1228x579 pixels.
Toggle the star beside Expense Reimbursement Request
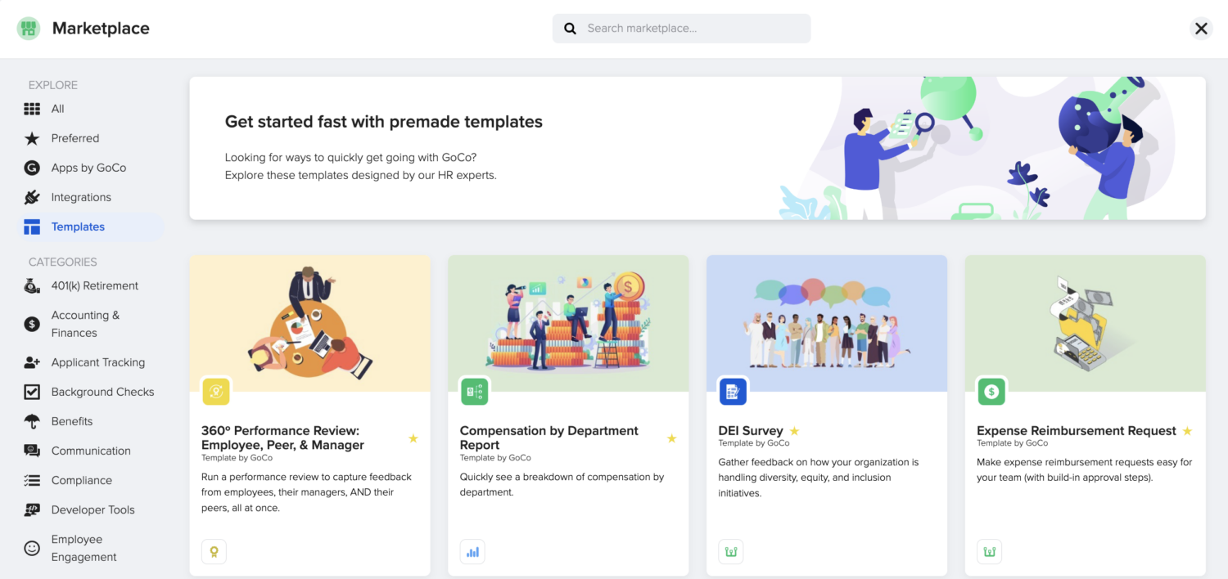pos(1187,431)
